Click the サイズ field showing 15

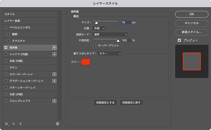click(126, 22)
